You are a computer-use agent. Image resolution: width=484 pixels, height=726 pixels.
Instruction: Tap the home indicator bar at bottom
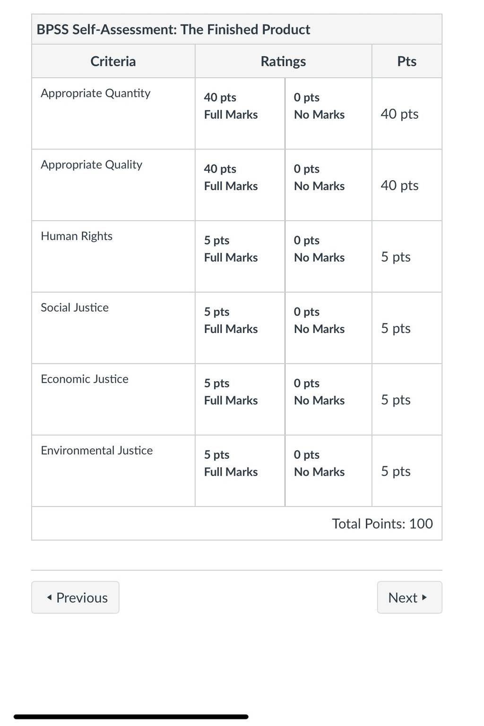(x=131, y=717)
